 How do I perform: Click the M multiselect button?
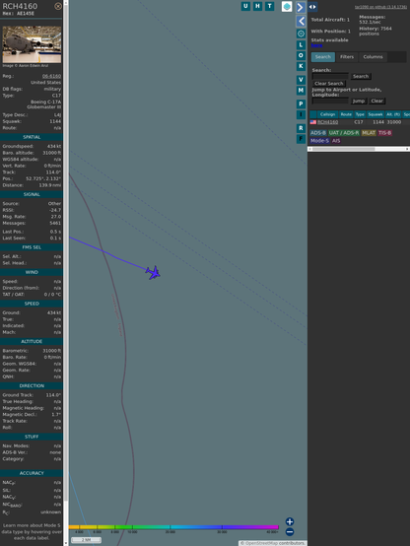(301, 91)
